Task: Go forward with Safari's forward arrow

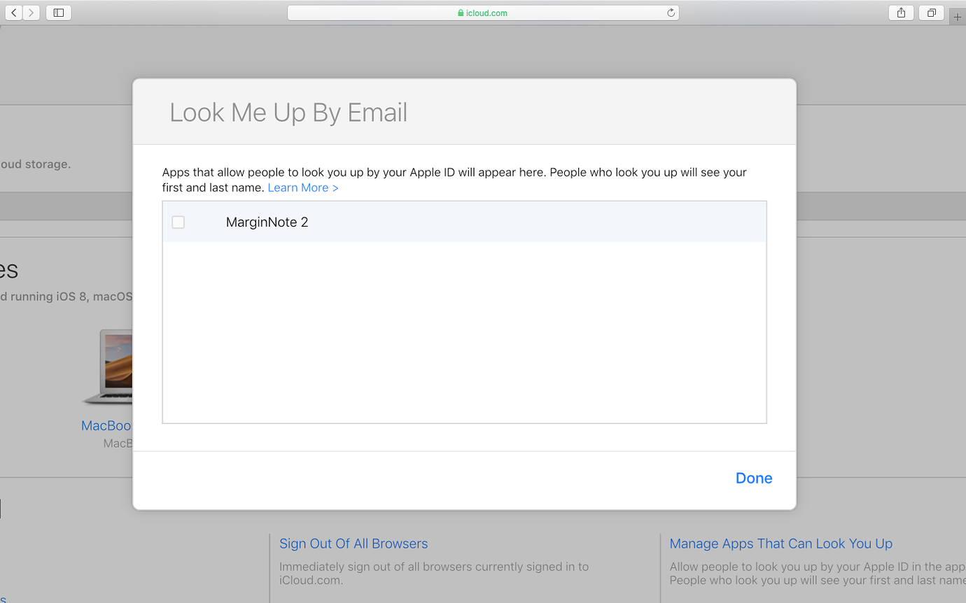Action: (31, 13)
